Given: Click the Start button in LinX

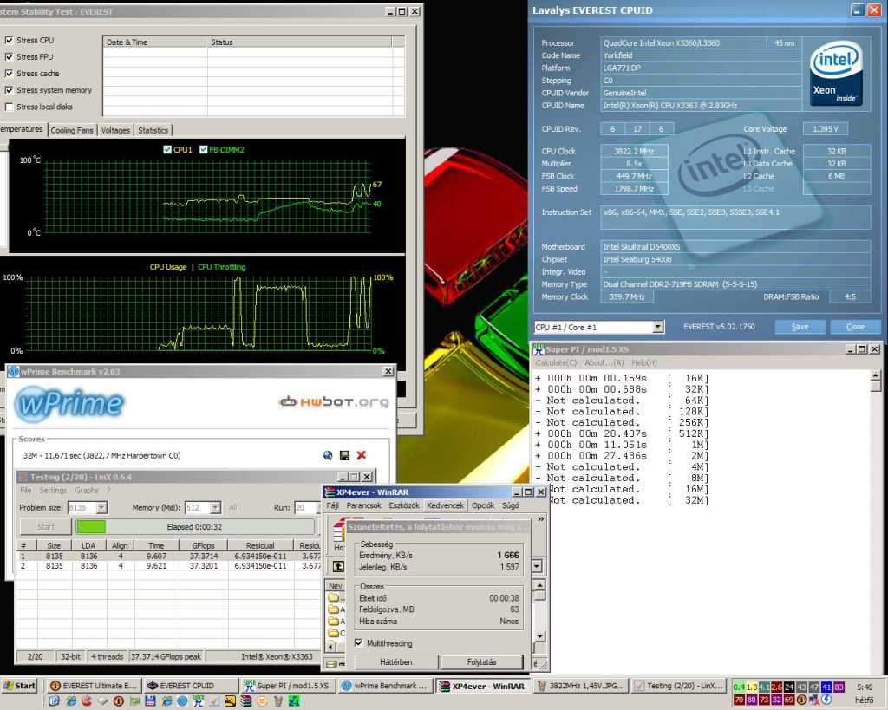Looking at the screenshot, I should point(46,526).
